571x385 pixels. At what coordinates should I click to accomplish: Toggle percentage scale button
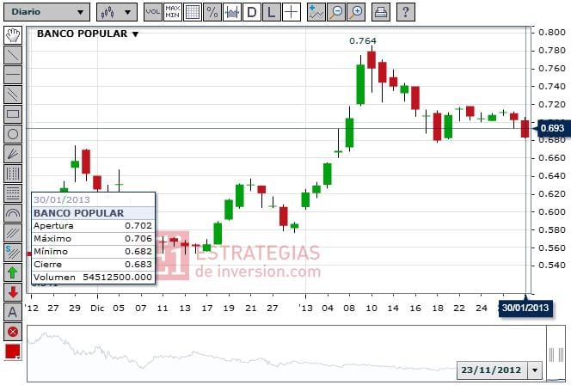[x=212, y=12]
